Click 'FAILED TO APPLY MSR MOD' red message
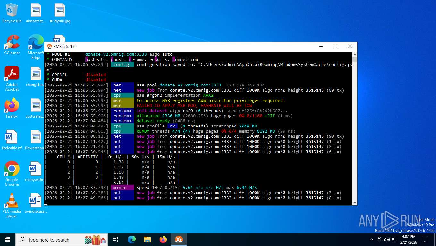The height and width of the screenshot is (246, 436). (x=194, y=106)
